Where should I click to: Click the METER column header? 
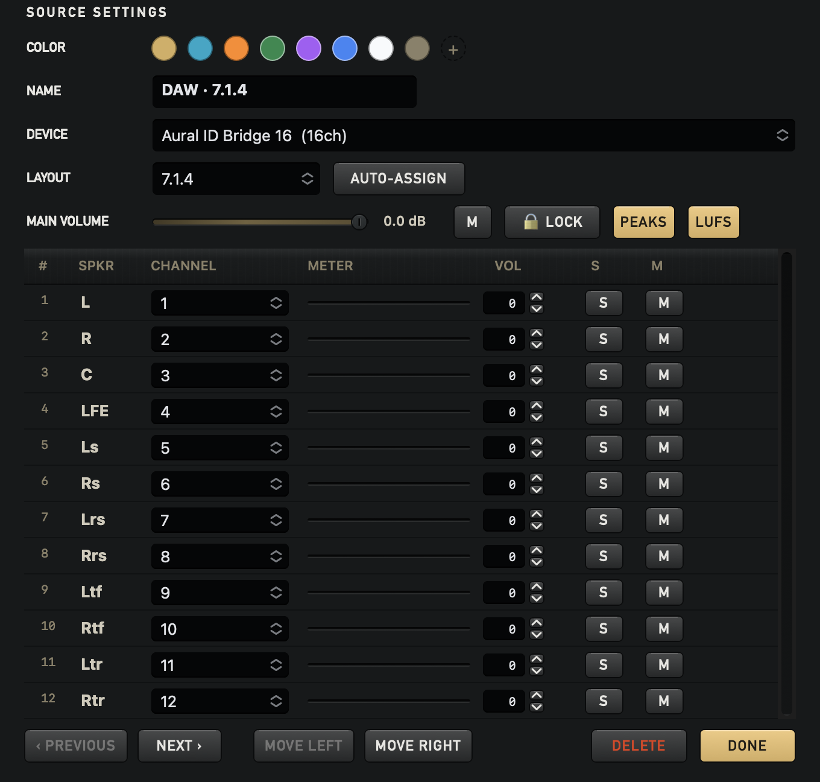click(x=330, y=266)
